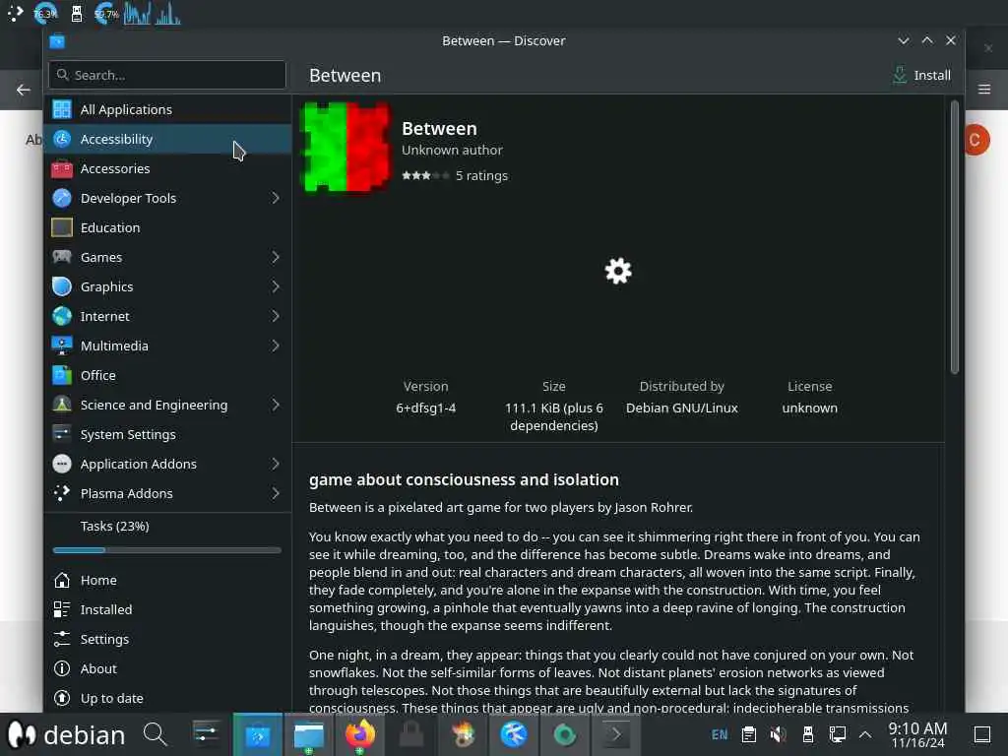Click the muted volume tray icon
The height and width of the screenshot is (756, 1008).
[778, 734]
